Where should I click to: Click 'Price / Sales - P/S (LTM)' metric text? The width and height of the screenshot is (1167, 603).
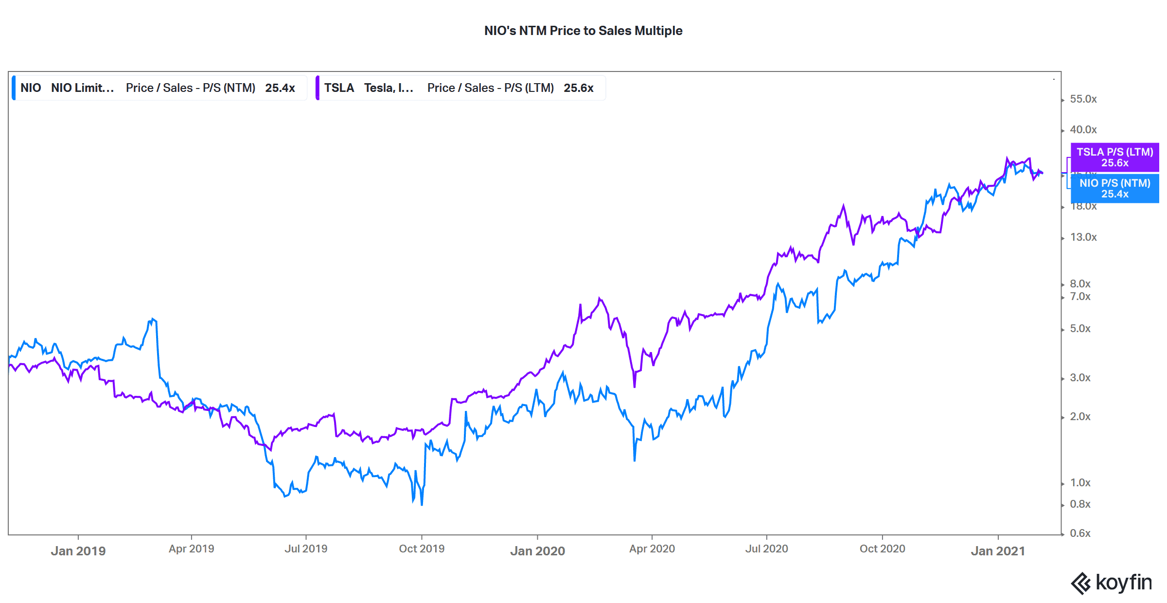pyautogui.click(x=491, y=88)
